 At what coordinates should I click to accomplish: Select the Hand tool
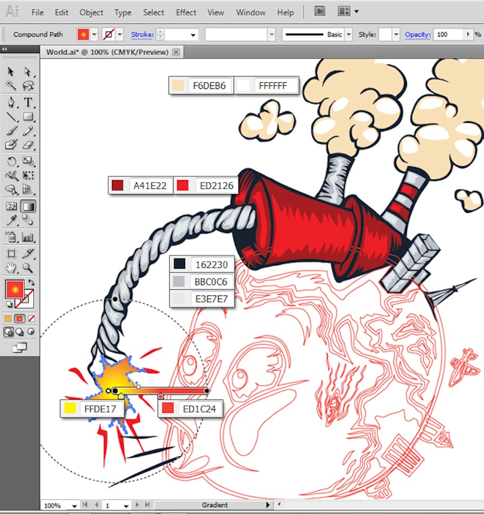(x=11, y=268)
